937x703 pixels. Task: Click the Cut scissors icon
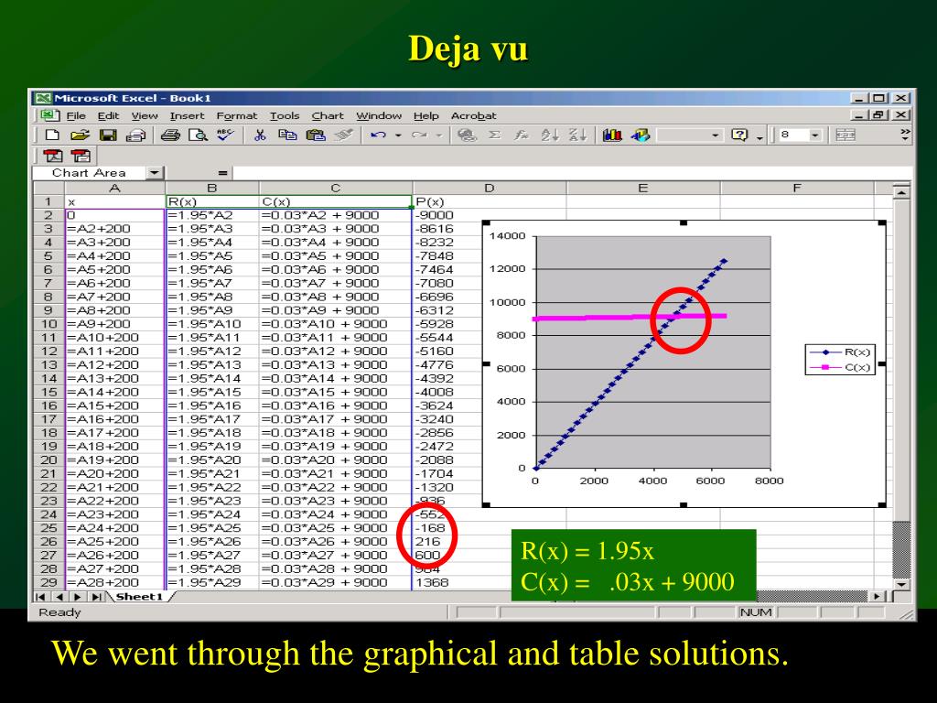pyautogui.click(x=261, y=136)
